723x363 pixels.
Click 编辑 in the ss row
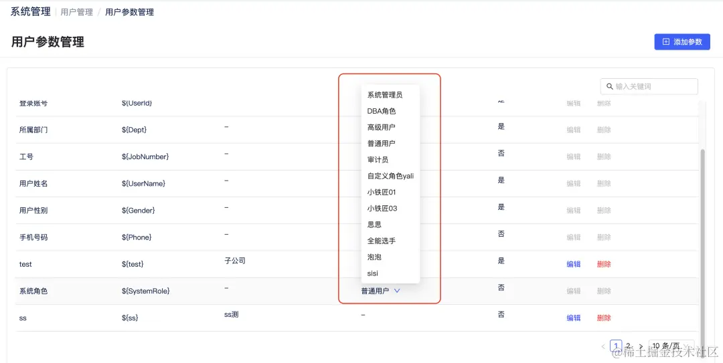(x=573, y=318)
